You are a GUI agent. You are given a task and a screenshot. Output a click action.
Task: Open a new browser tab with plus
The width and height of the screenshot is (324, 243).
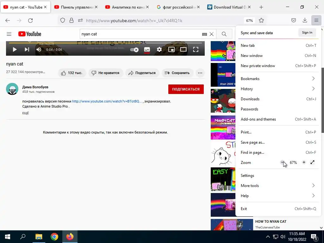pyautogui.click(x=261, y=7)
